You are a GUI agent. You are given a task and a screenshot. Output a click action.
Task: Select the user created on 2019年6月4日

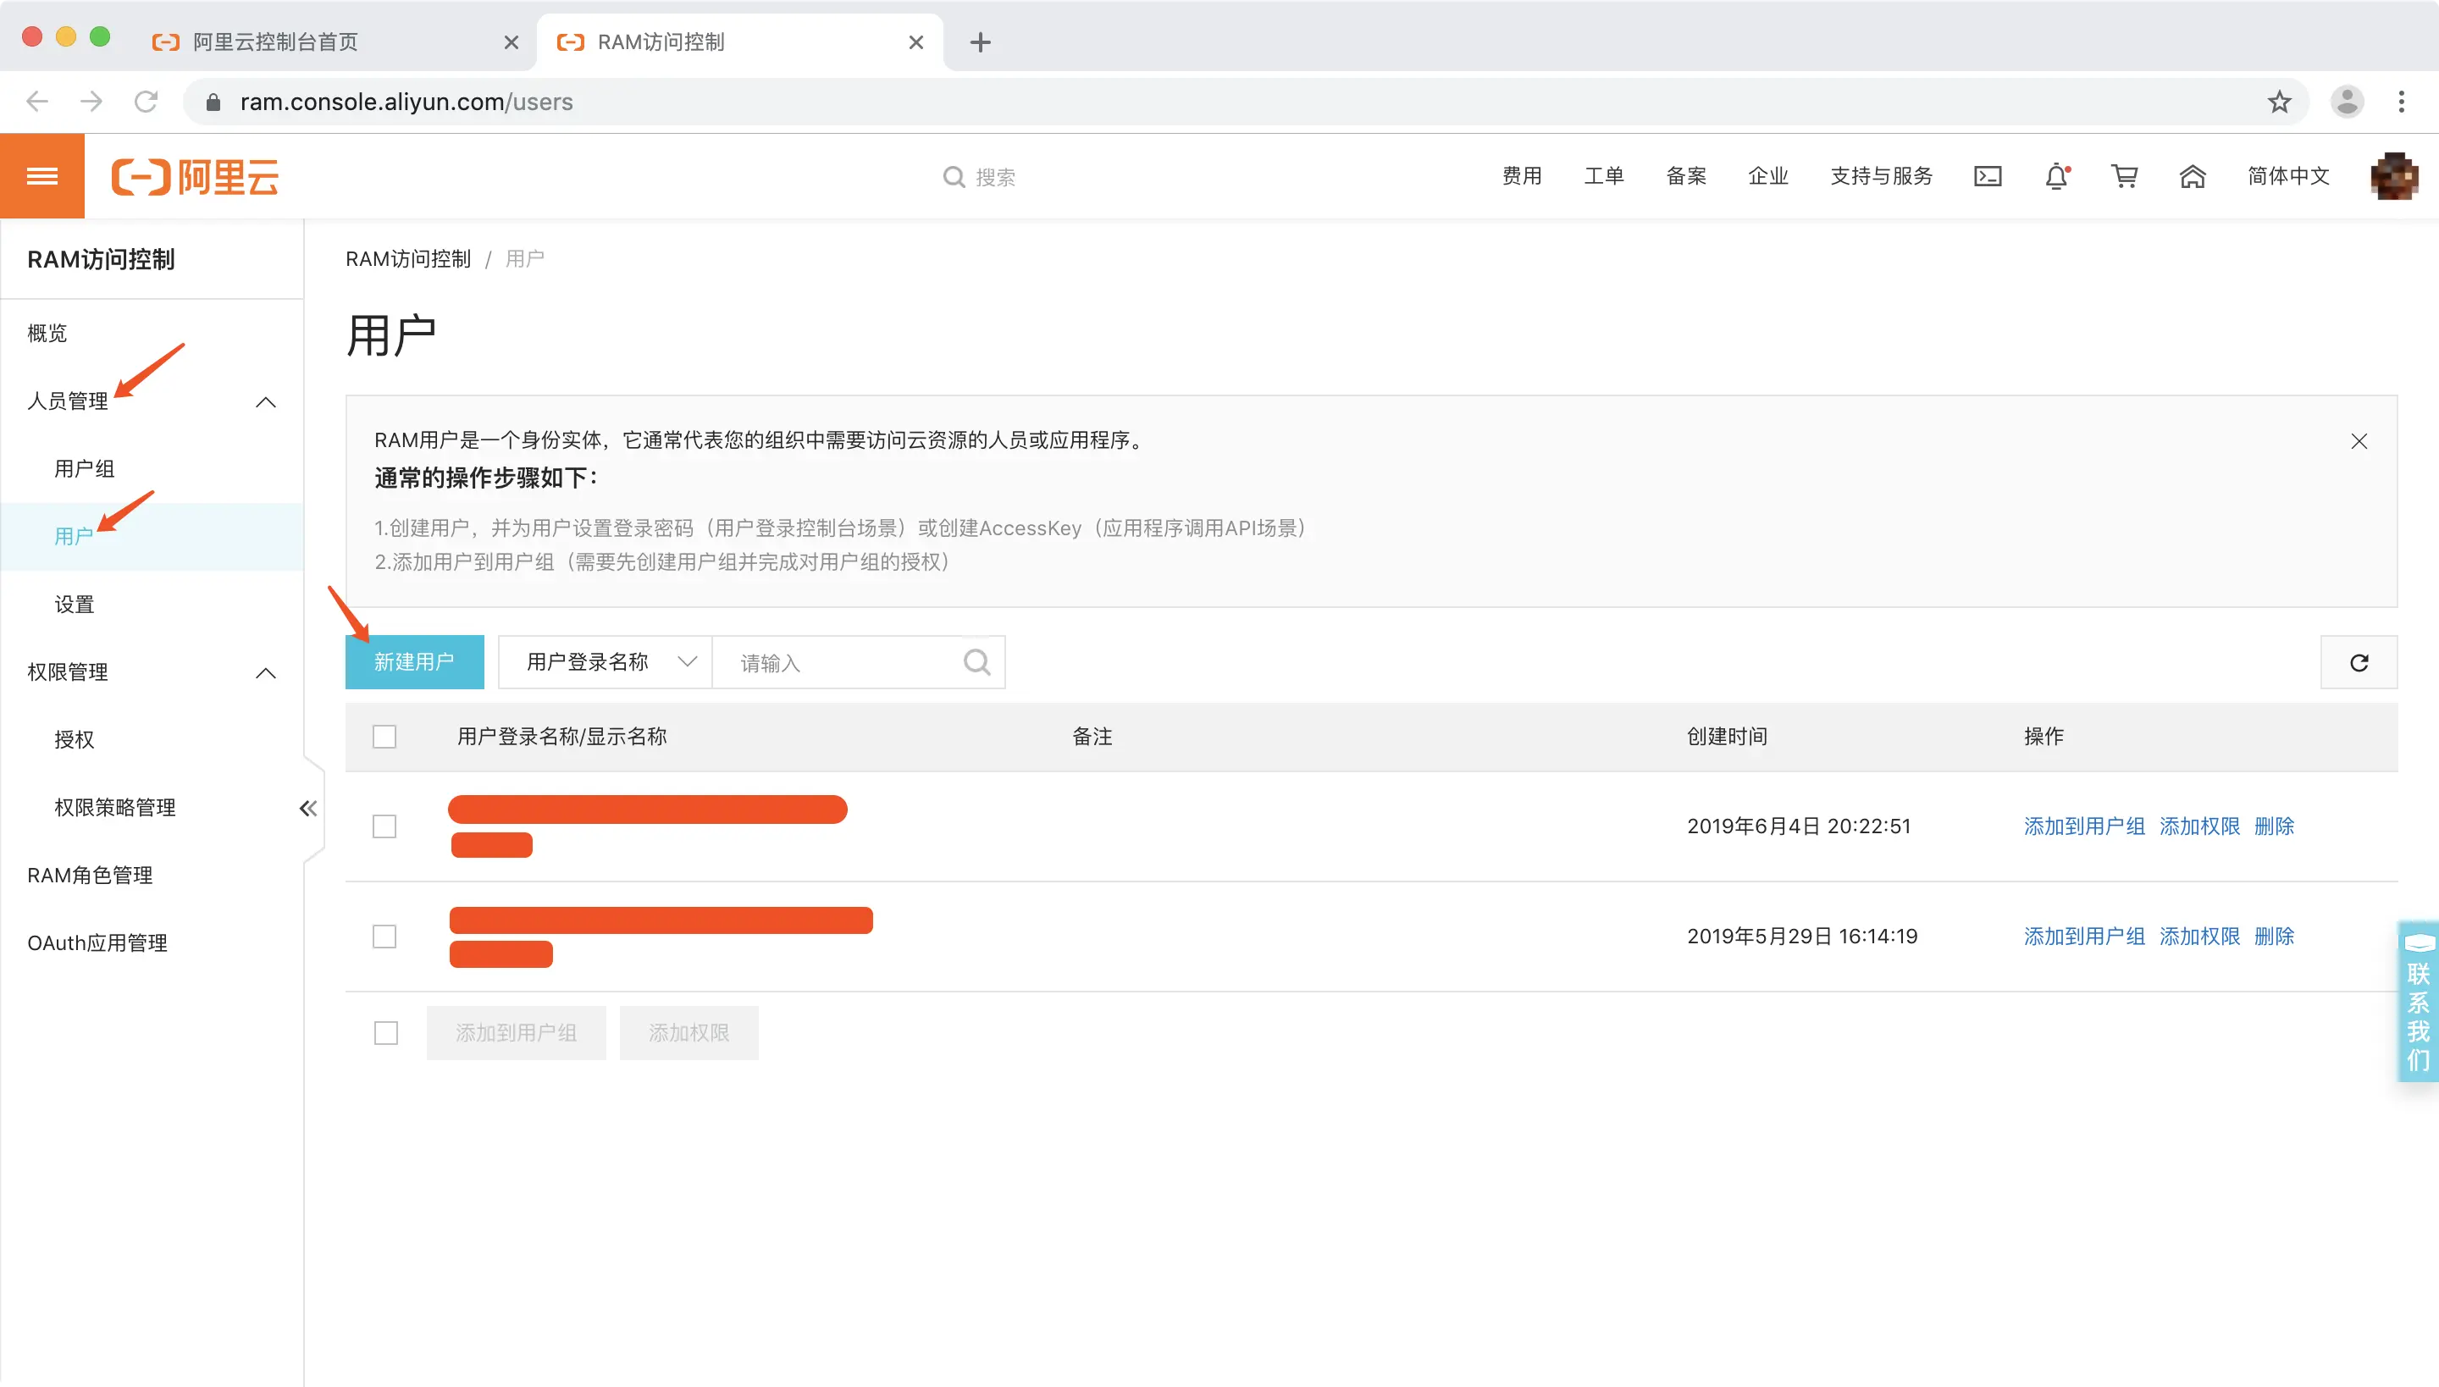point(384,826)
